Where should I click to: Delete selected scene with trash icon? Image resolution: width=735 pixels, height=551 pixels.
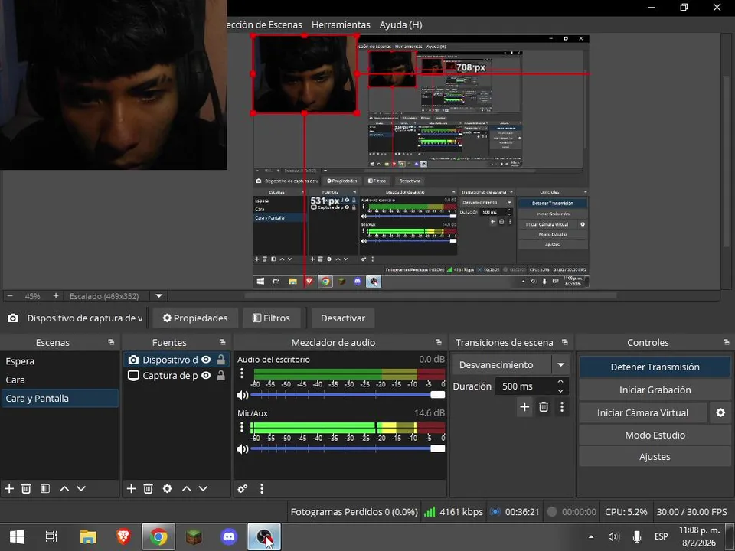(26, 489)
